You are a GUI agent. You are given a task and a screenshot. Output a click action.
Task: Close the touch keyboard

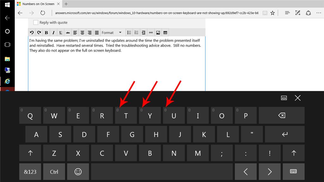point(297,98)
